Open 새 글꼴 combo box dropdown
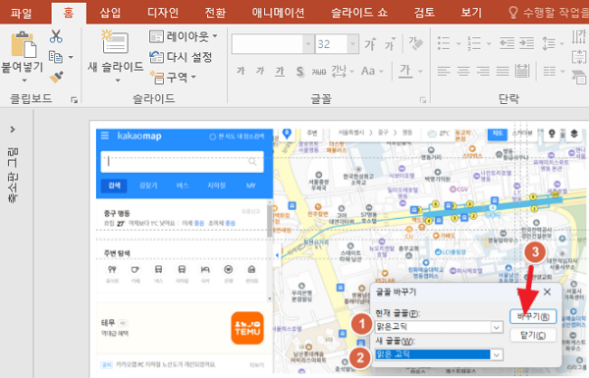This screenshot has height=378, width=589. (x=497, y=354)
